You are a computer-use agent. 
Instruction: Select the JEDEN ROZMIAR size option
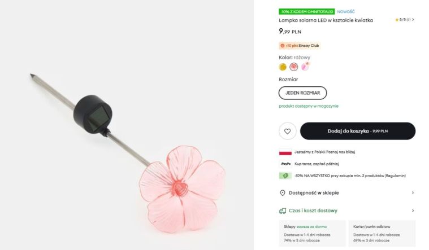click(302, 93)
